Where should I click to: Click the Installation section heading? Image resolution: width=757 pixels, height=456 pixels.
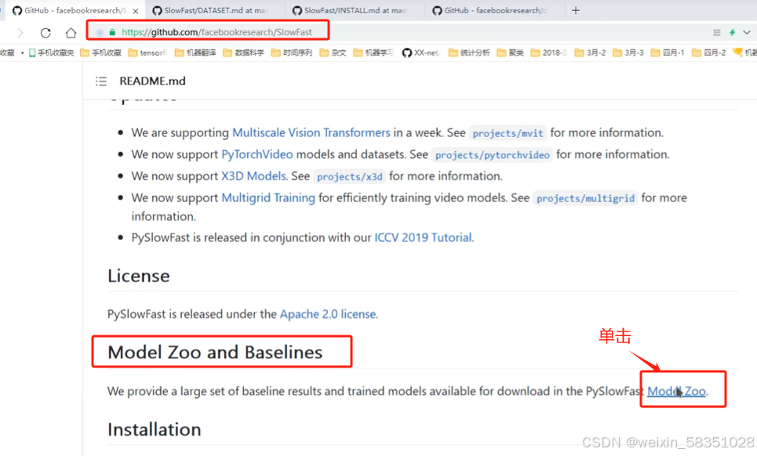click(154, 429)
